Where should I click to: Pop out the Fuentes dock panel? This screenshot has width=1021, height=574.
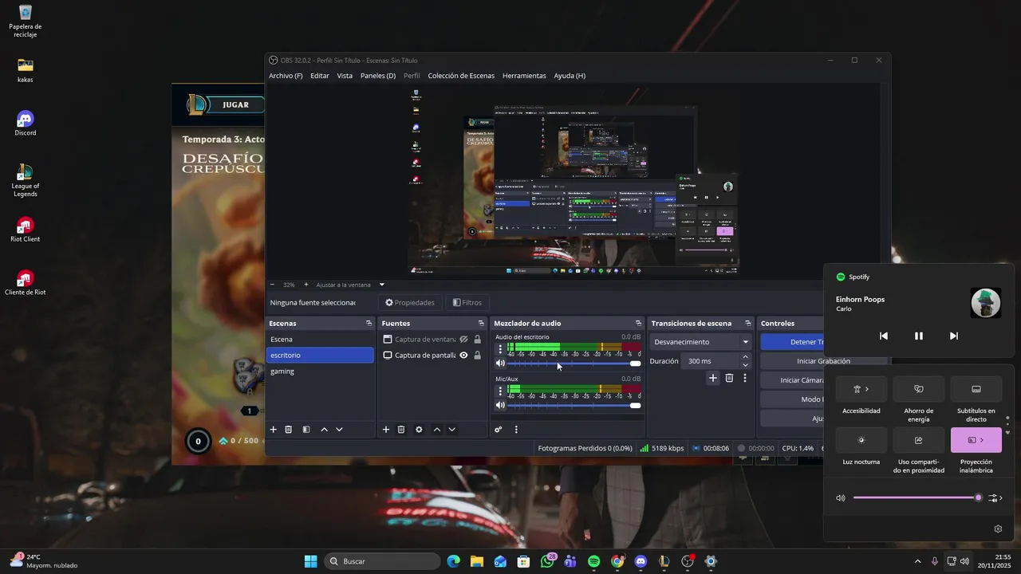(481, 323)
